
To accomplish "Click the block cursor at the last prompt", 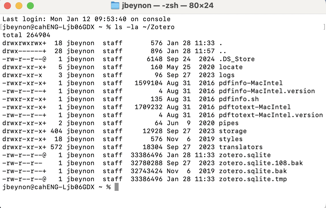I will coord(117,187).
